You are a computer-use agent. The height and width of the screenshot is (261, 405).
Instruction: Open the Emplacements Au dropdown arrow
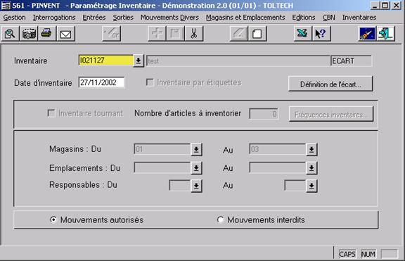coord(311,168)
